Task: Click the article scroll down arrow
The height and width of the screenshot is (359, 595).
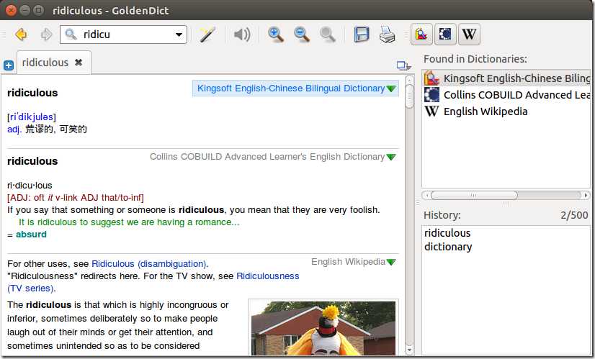Action: pos(409,350)
